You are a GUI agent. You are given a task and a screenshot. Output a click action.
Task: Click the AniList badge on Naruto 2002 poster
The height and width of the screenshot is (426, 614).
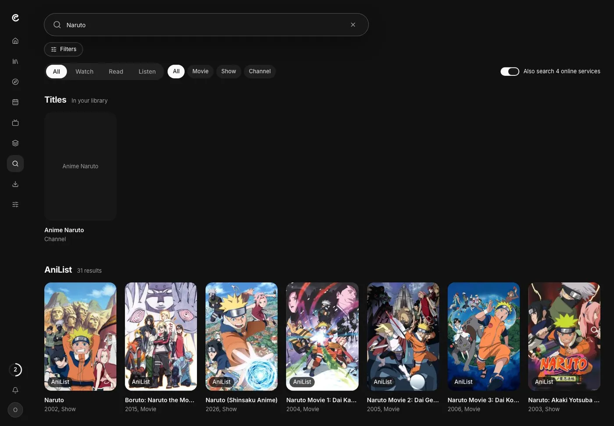click(60, 382)
